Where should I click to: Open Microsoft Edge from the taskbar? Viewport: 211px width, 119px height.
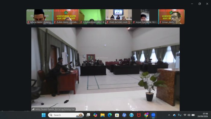[x=110, y=115]
